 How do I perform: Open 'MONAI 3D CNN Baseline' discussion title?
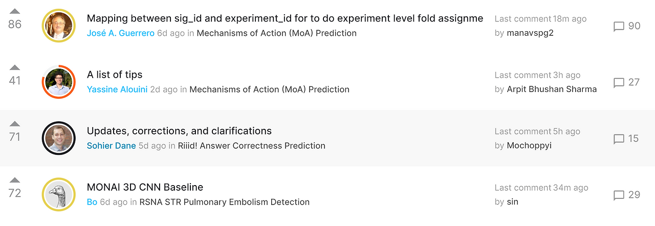145,187
